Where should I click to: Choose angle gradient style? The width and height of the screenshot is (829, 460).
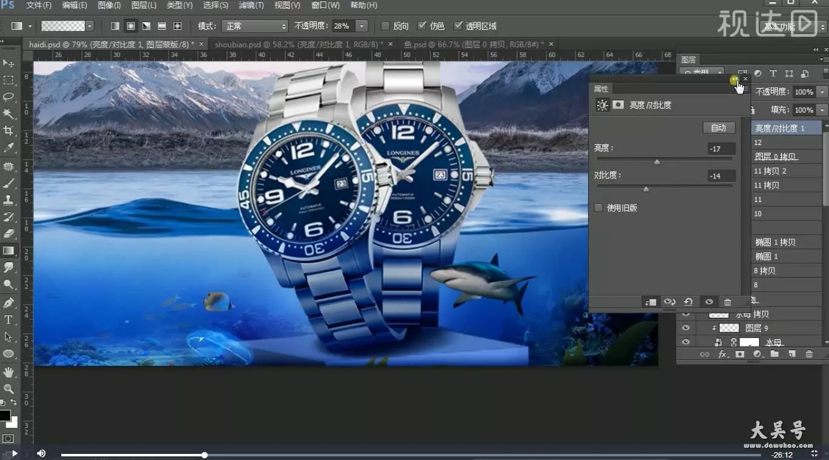coord(146,26)
